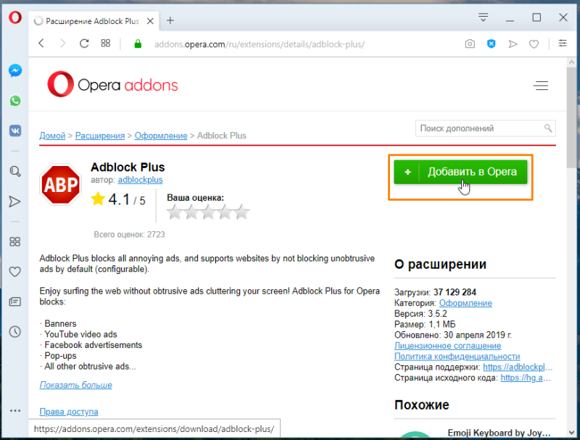
Task: Rate the extension two stars
Action: pyautogui.click(x=191, y=212)
